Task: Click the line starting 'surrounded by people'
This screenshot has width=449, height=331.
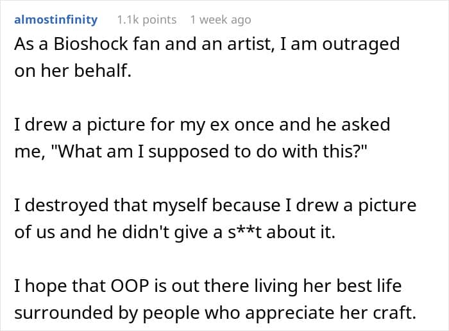Action: click(x=216, y=314)
